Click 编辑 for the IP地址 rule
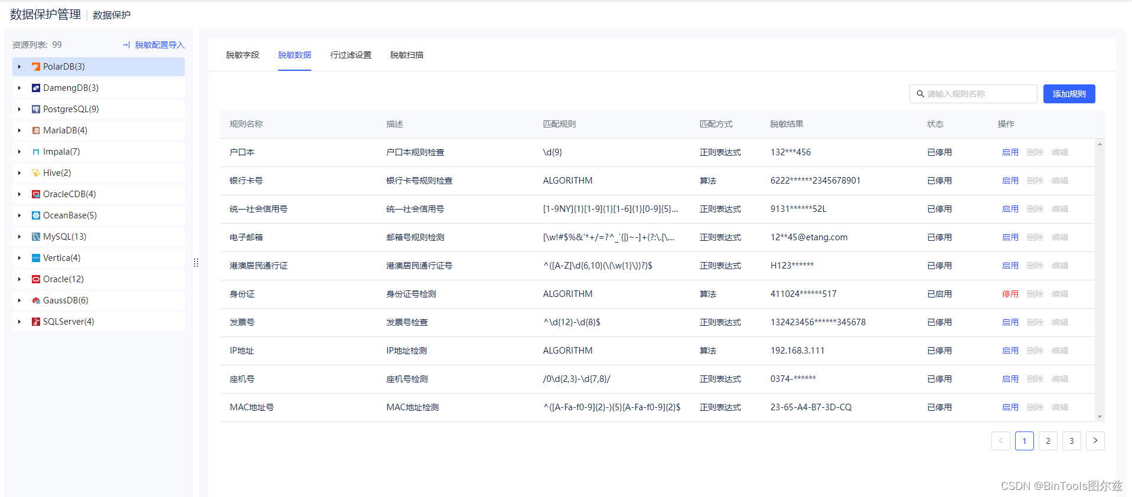 [1060, 351]
